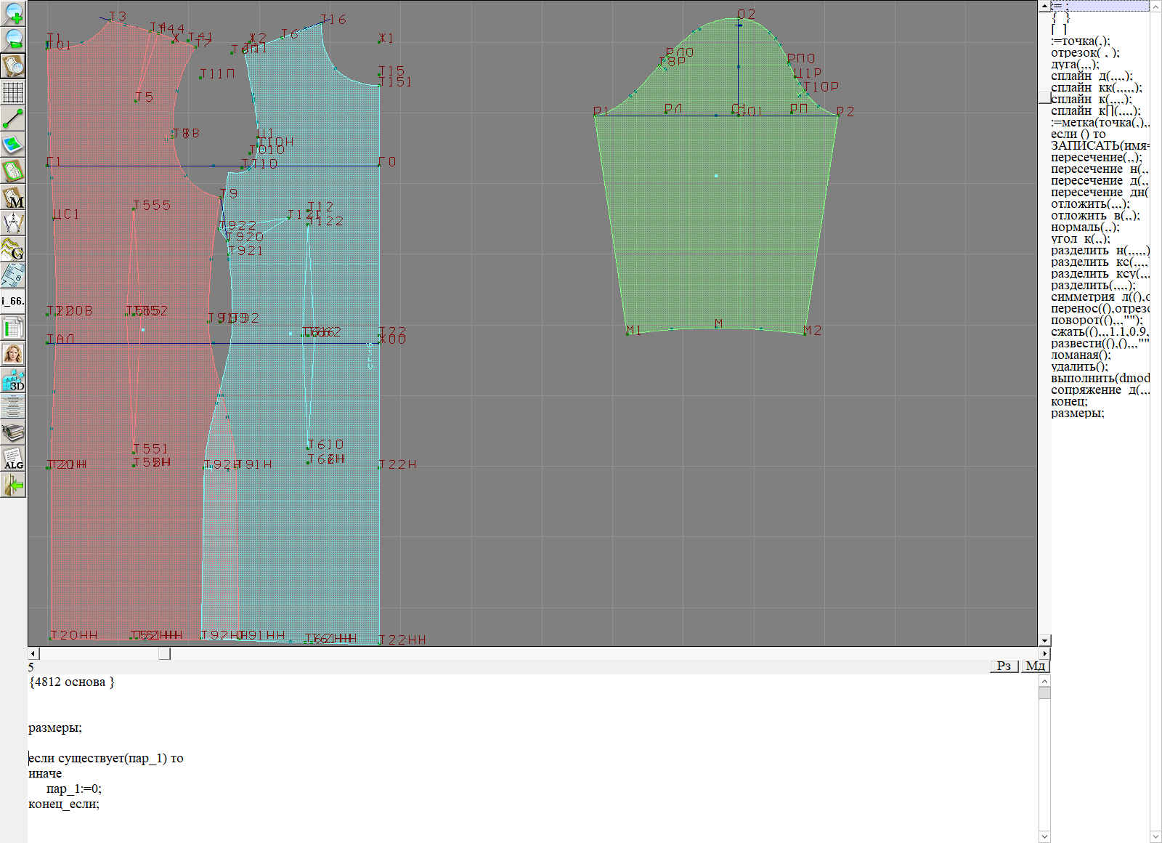This screenshot has width=1162, height=843.
Task: Click the 'Мд' button
Action: [1035, 666]
